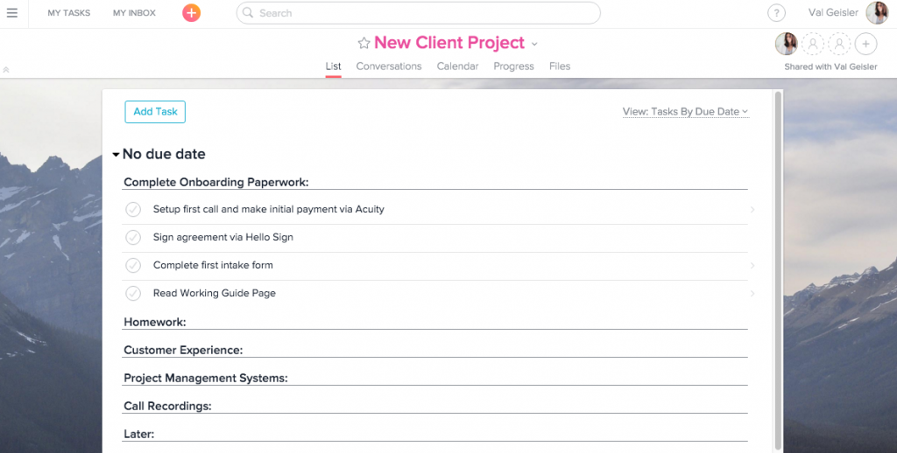Go to MY INBOX

[134, 12]
